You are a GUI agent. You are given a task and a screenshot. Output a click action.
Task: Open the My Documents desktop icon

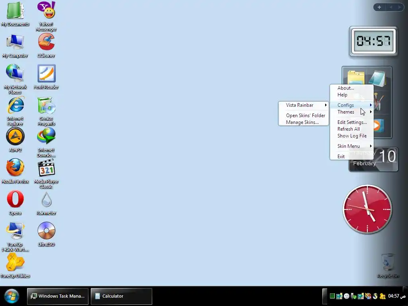(15, 14)
